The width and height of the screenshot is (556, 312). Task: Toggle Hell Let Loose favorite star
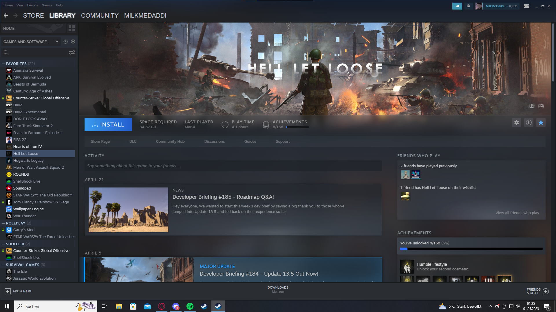[541, 122]
